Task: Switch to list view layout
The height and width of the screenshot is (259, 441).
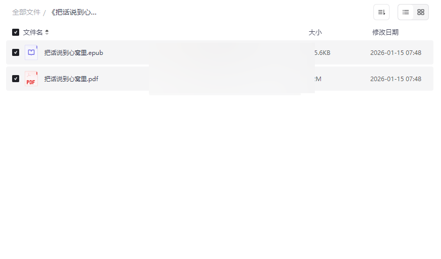Action: (406, 12)
